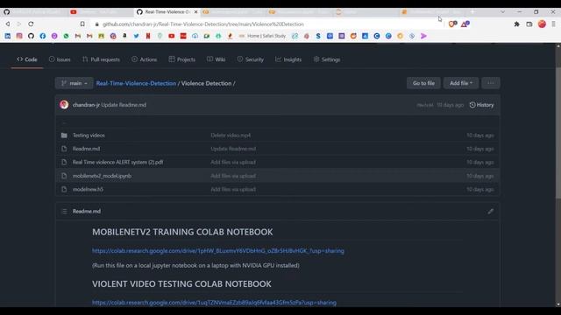Open Facebook bookmark icon
This screenshot has height=315, width=561.
click(x=43, y=36)
